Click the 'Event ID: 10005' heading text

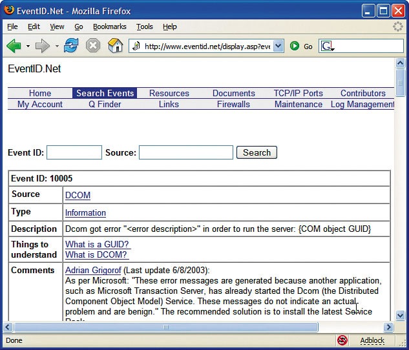coord(42,178)
